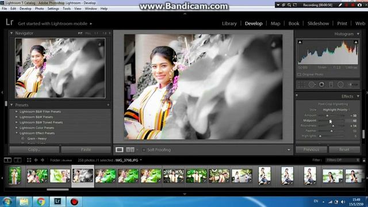Select the Radial Filter tool icon
368x207 pixels.
340,85
